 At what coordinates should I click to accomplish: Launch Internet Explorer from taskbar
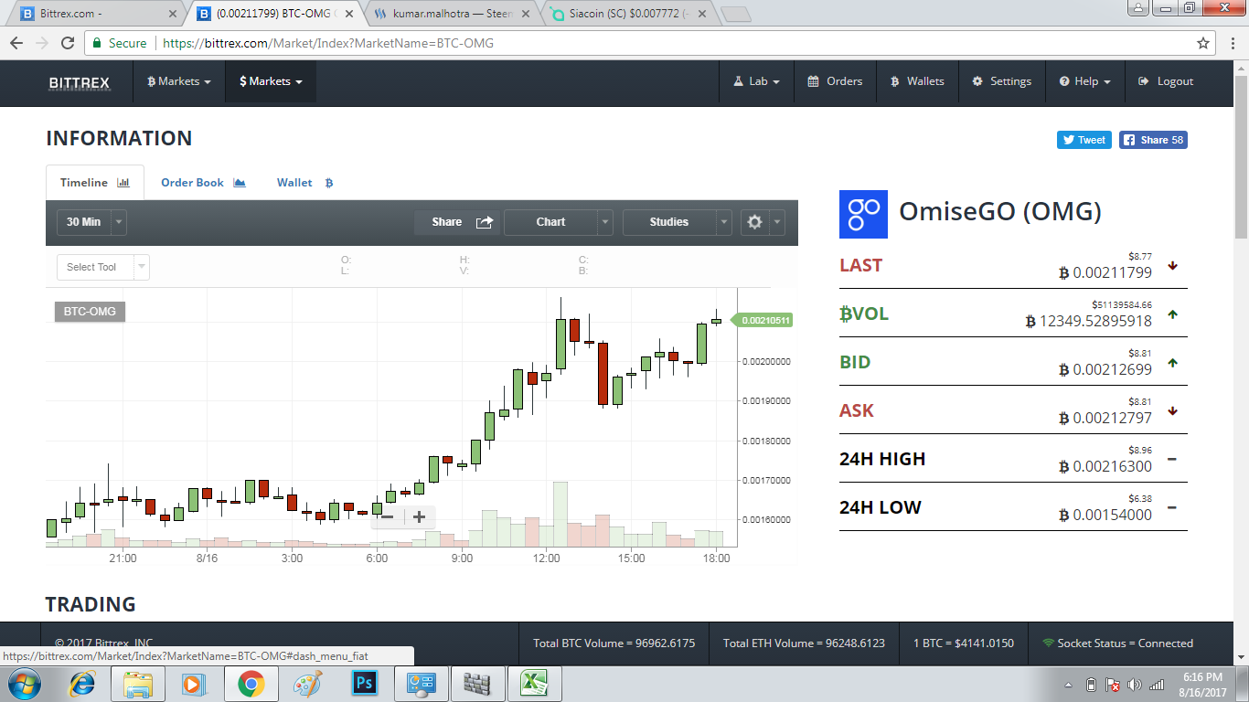pyautogui.click(x=82, y=684)
